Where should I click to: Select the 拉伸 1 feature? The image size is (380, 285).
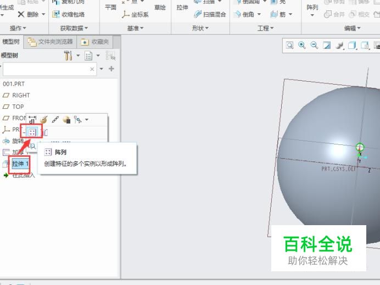pos(20,164)
